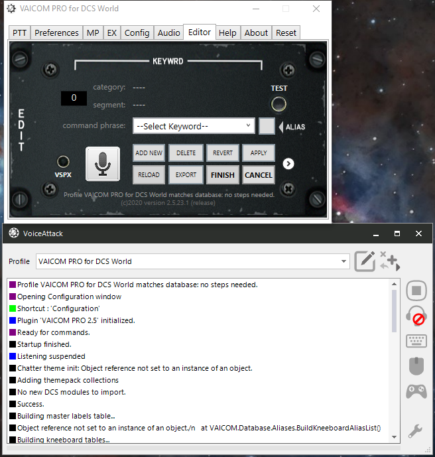Viewport: 435px width, 457px height.
Task: Toggle the TEST indicator button
Action: [x=279, y=104]
